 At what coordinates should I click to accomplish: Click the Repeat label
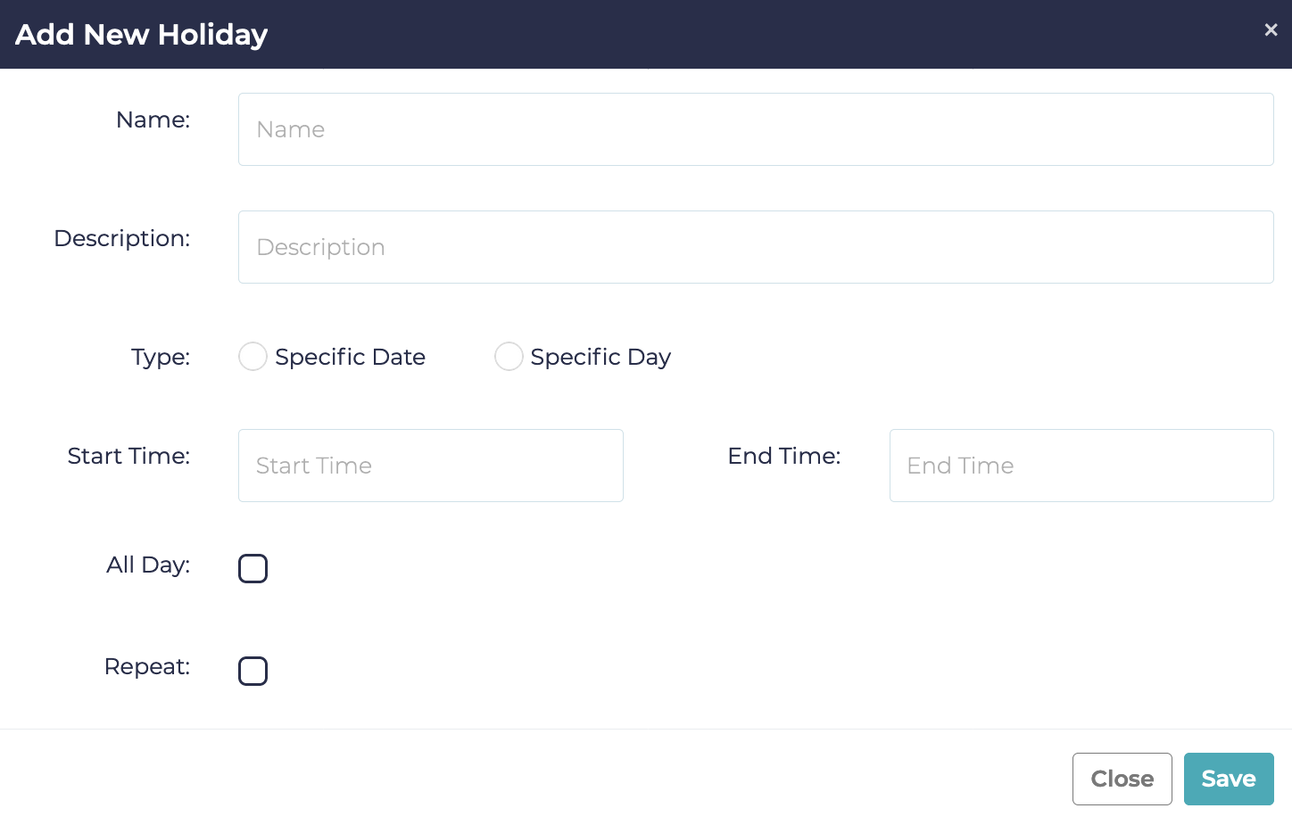147,666
